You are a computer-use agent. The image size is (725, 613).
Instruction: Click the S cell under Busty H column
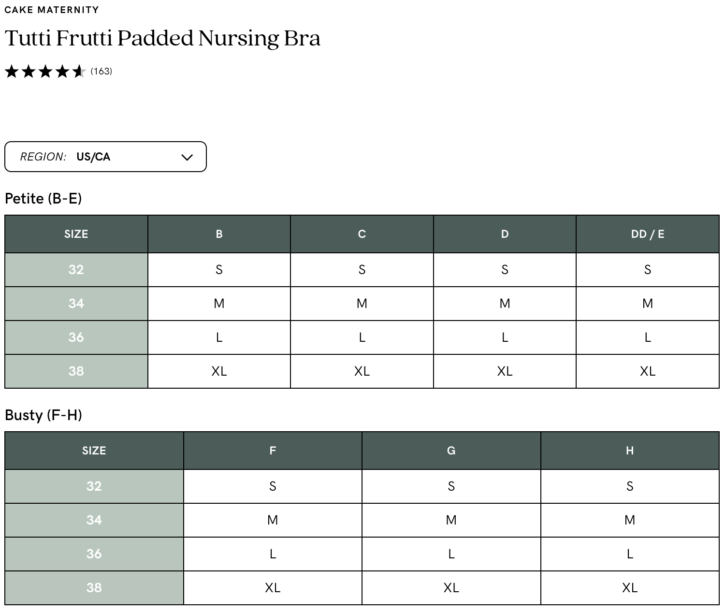coord(630,486)
